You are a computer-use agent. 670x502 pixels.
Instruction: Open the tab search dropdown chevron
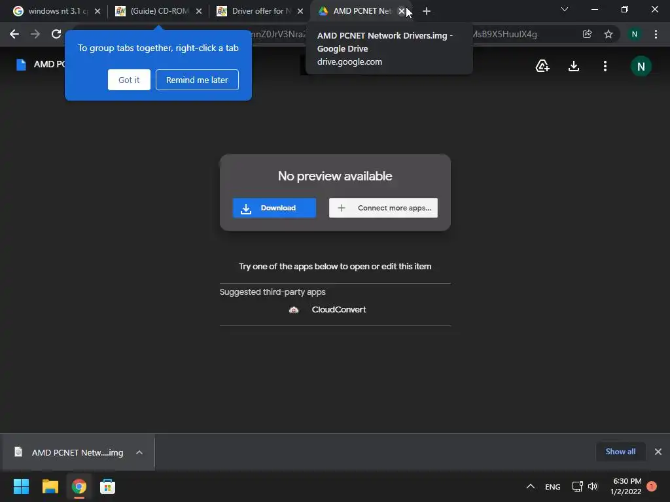[565, 9]
